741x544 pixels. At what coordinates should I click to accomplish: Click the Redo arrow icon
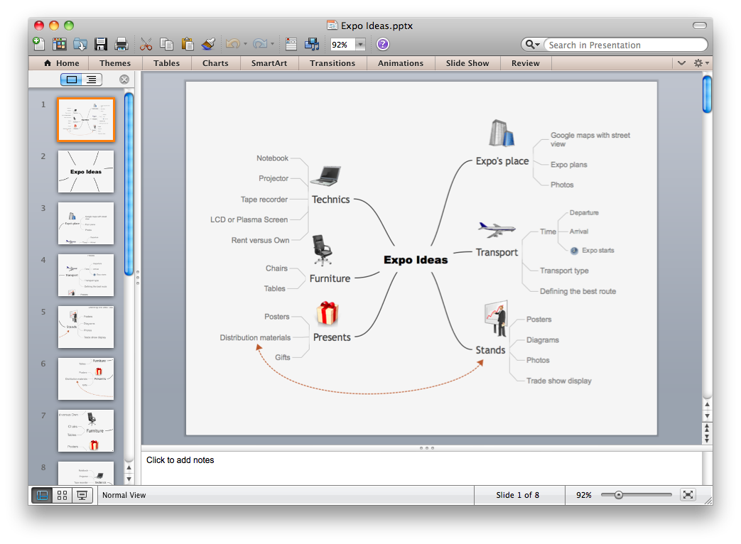point(260,44)
